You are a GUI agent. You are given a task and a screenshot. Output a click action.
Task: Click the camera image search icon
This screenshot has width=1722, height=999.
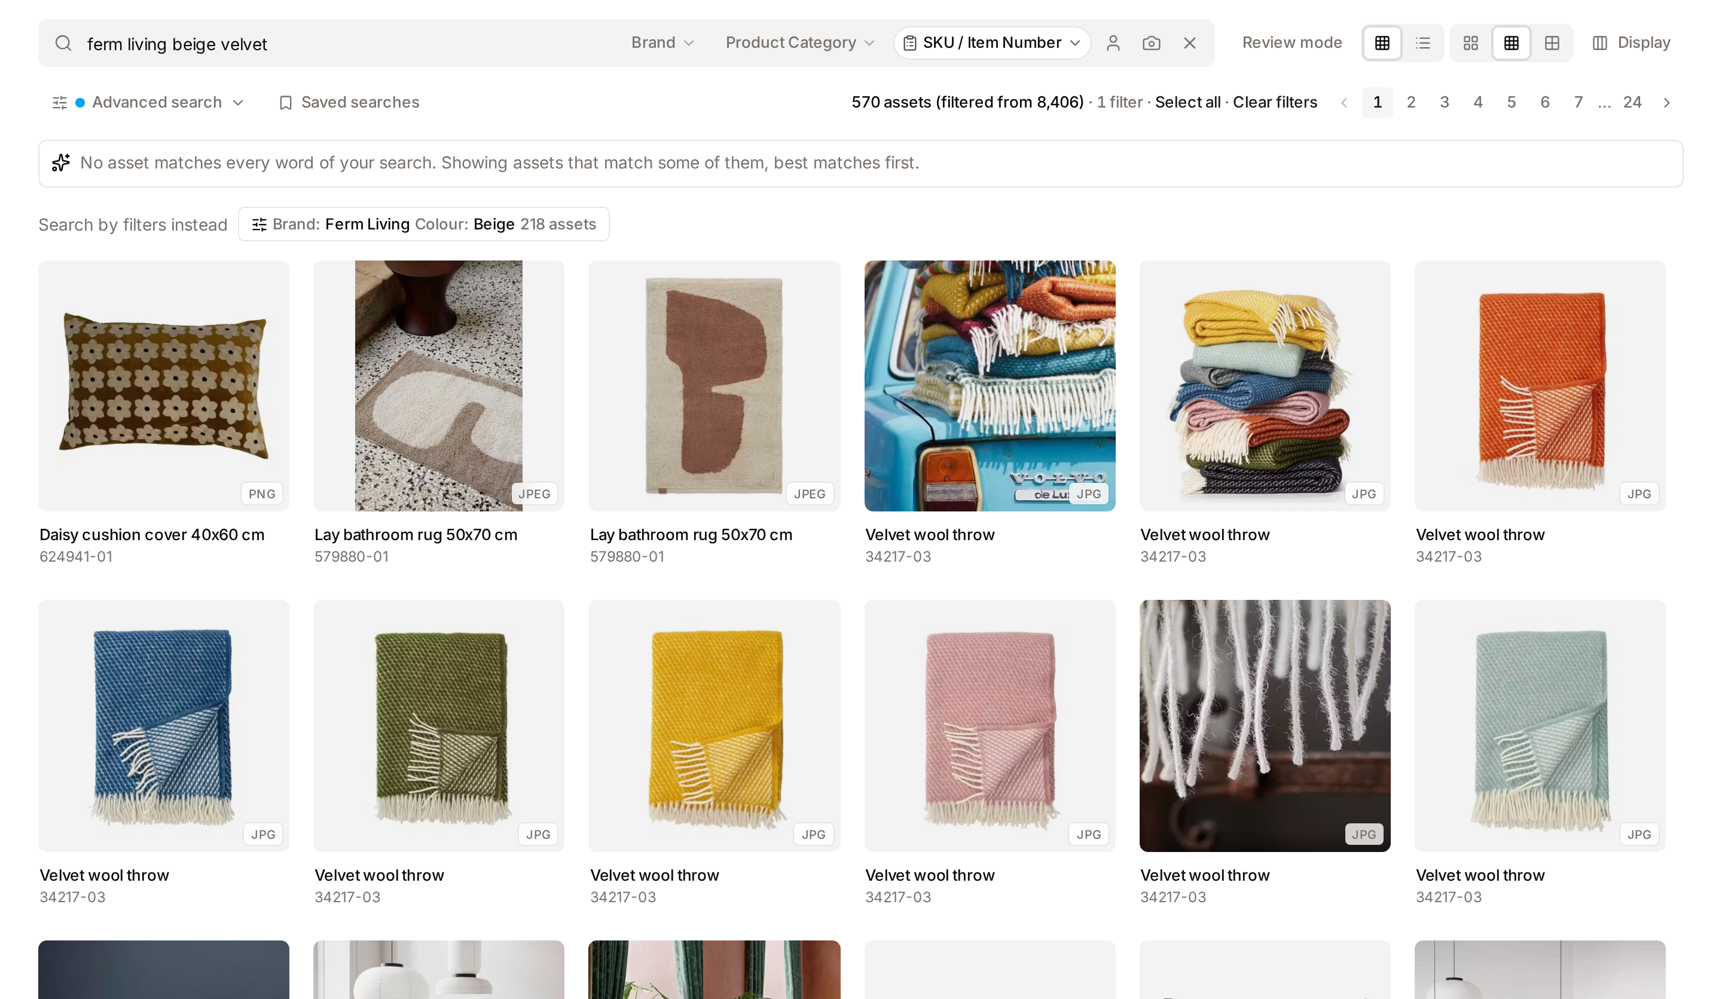pyautogui.click(x=1151, y=43)
